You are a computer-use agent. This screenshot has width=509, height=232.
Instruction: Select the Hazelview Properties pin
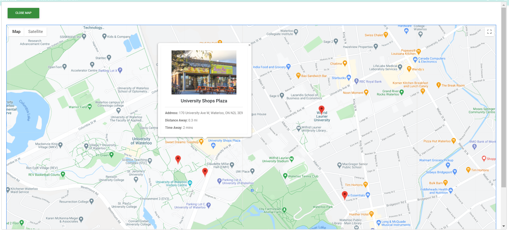coord(376,46)
